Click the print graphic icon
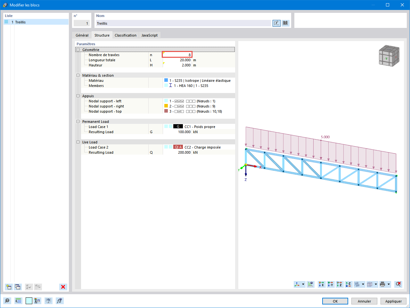The height and width of the screenshot is (308, 410). (382, 284)
